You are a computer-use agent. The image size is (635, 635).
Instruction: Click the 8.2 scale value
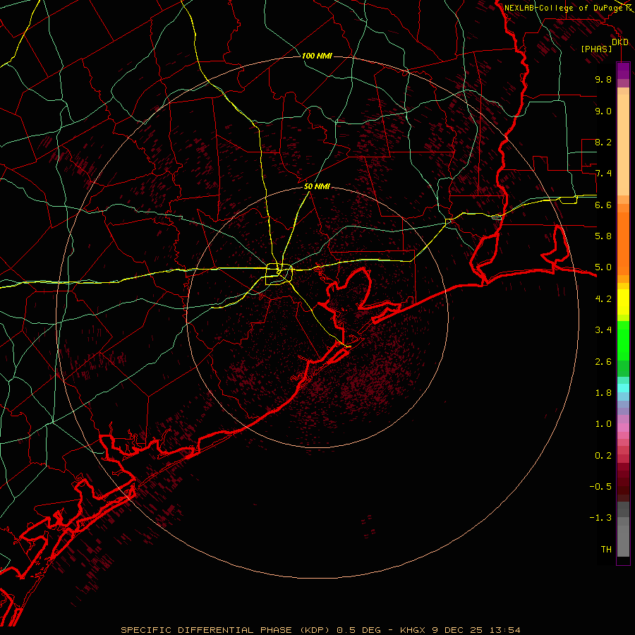[603, 142]
